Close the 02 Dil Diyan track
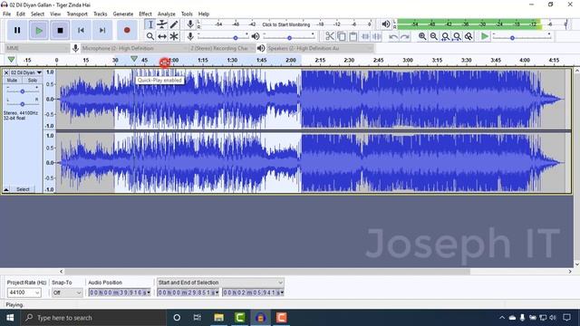Image resolution: width=580 pixels, height=326 pixels. coord(6,72)
